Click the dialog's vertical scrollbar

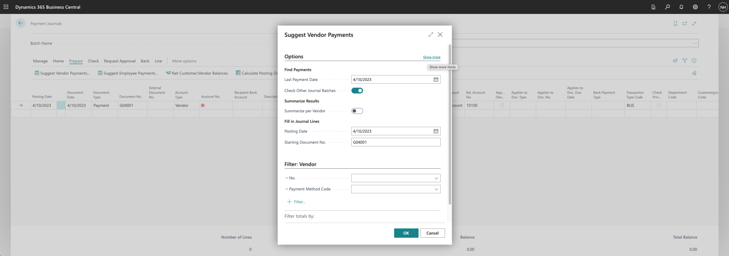450,124
